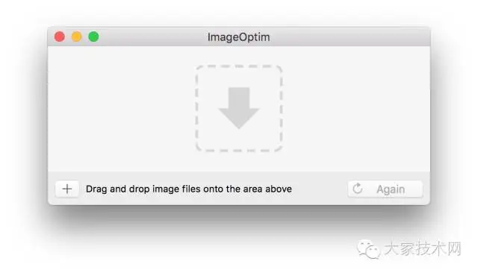Close the ImageOptim window with red button
Screen dimensions: 478x273
point(60,37)
